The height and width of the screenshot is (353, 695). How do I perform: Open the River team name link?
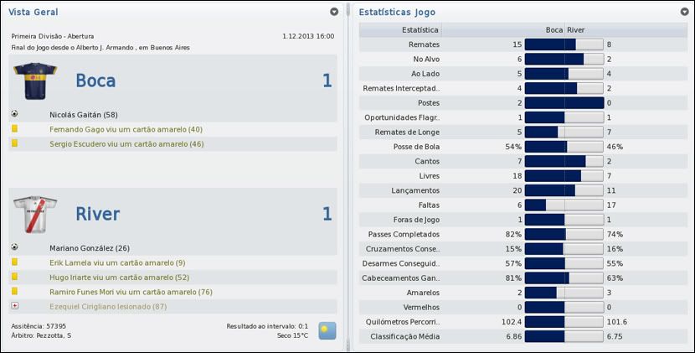tap(97, 215)
